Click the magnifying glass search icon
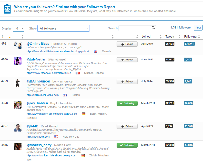Viewport: 203px width, 162px height. point(153,28)
